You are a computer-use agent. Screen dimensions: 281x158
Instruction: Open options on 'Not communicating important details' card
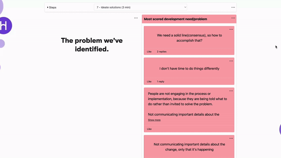tap(231, 138)
